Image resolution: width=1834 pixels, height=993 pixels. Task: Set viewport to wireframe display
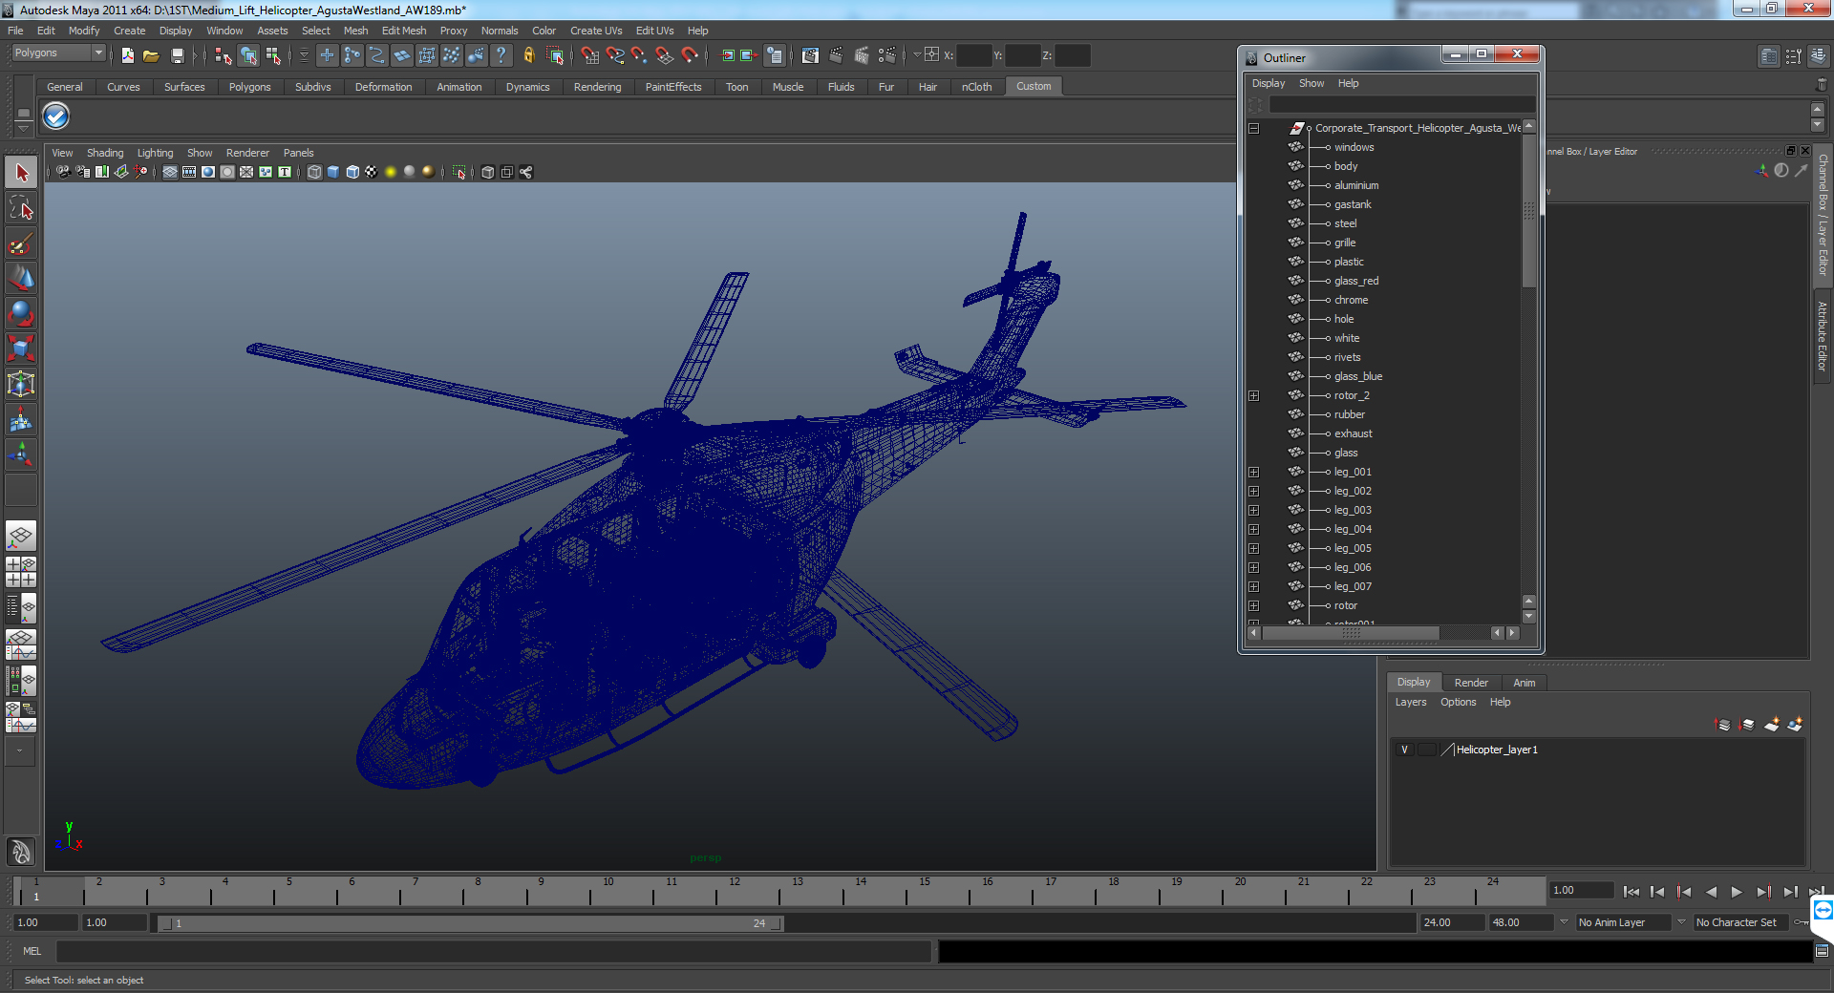(x=314, y=172)
